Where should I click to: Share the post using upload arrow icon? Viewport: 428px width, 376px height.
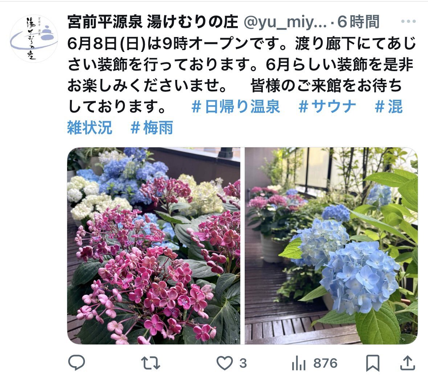pos(408,363)
